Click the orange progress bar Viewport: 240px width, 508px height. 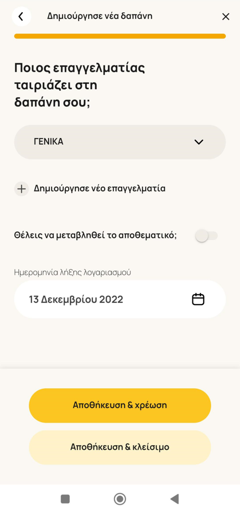pos(120,36)
